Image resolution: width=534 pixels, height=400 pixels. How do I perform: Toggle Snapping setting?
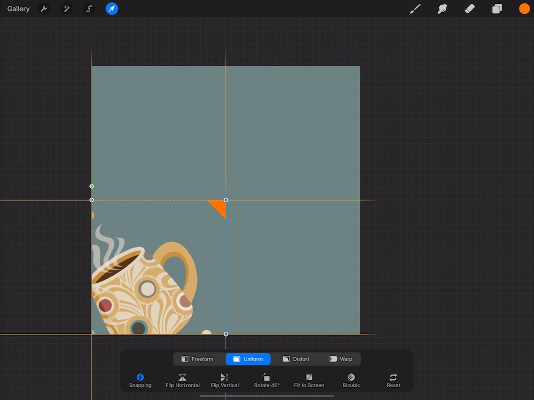(140, 380)
